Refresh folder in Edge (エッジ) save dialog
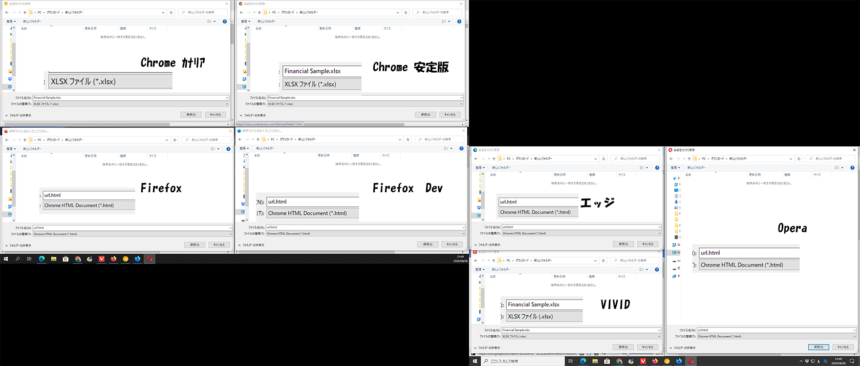 pyautogui.click(x=603, y=159)
